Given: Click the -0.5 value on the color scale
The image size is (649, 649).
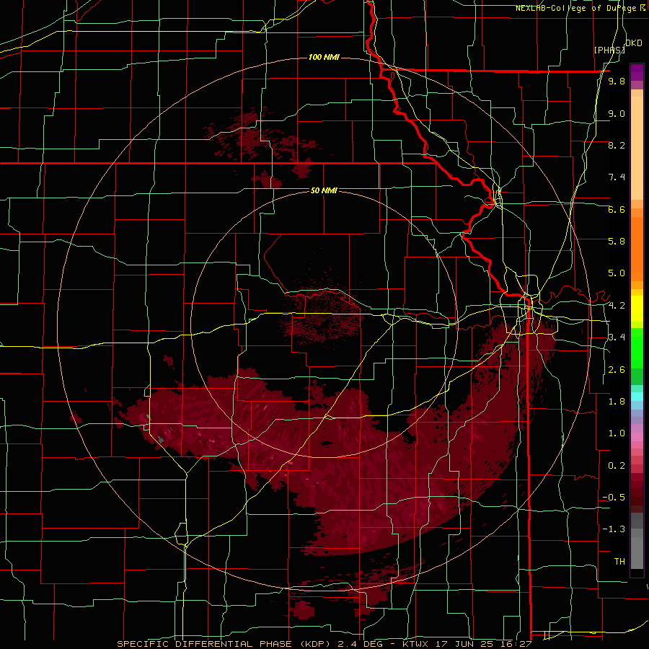Looking at the screenshot, I should [x=614, y=498].
